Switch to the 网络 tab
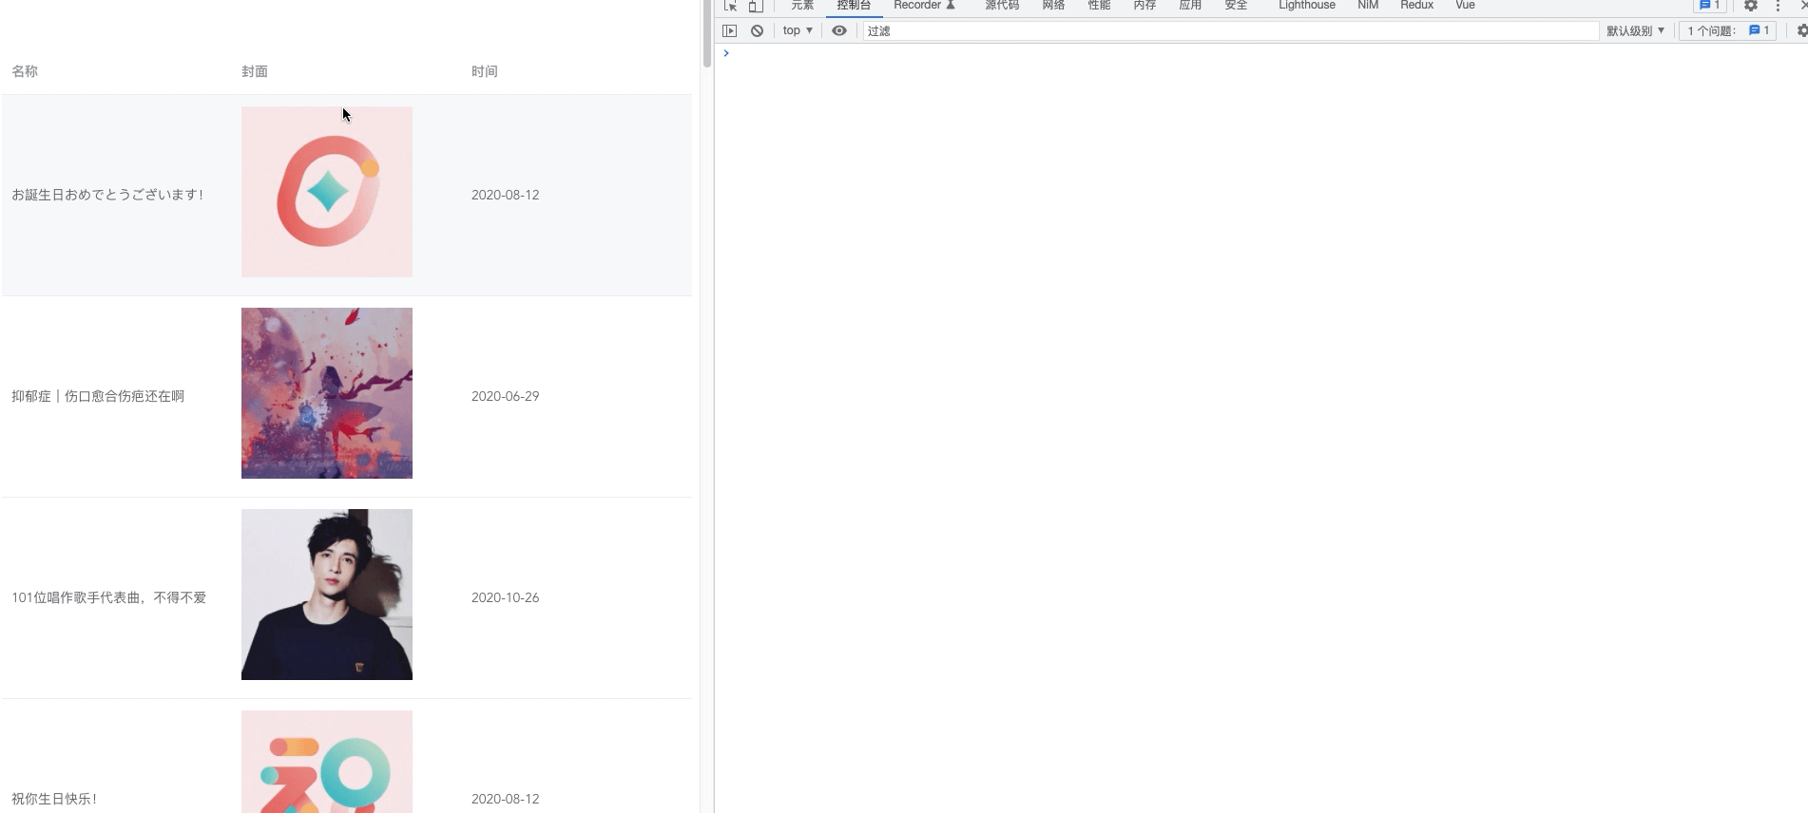Screen dimensions: 1808x813 [1053, 6]
